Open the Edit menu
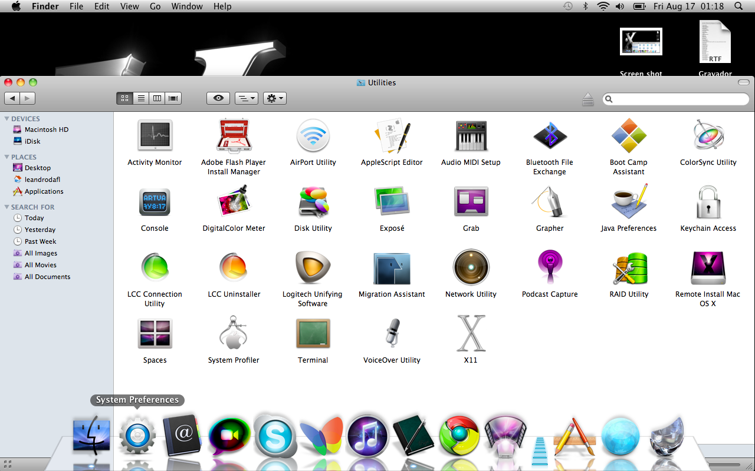The height and width of the screenshot is (471, 755). click(x=101, y=6)
